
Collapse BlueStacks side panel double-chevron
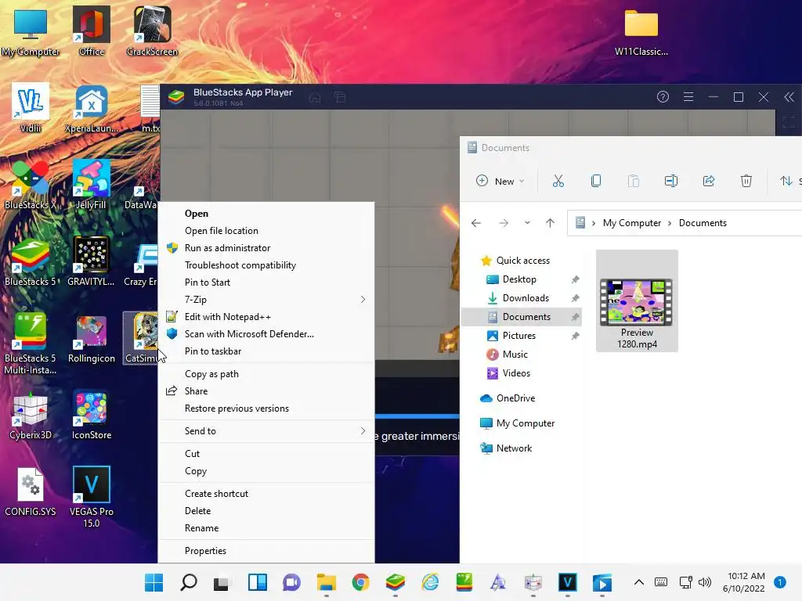pyautogui.click(x=789, y=96)
